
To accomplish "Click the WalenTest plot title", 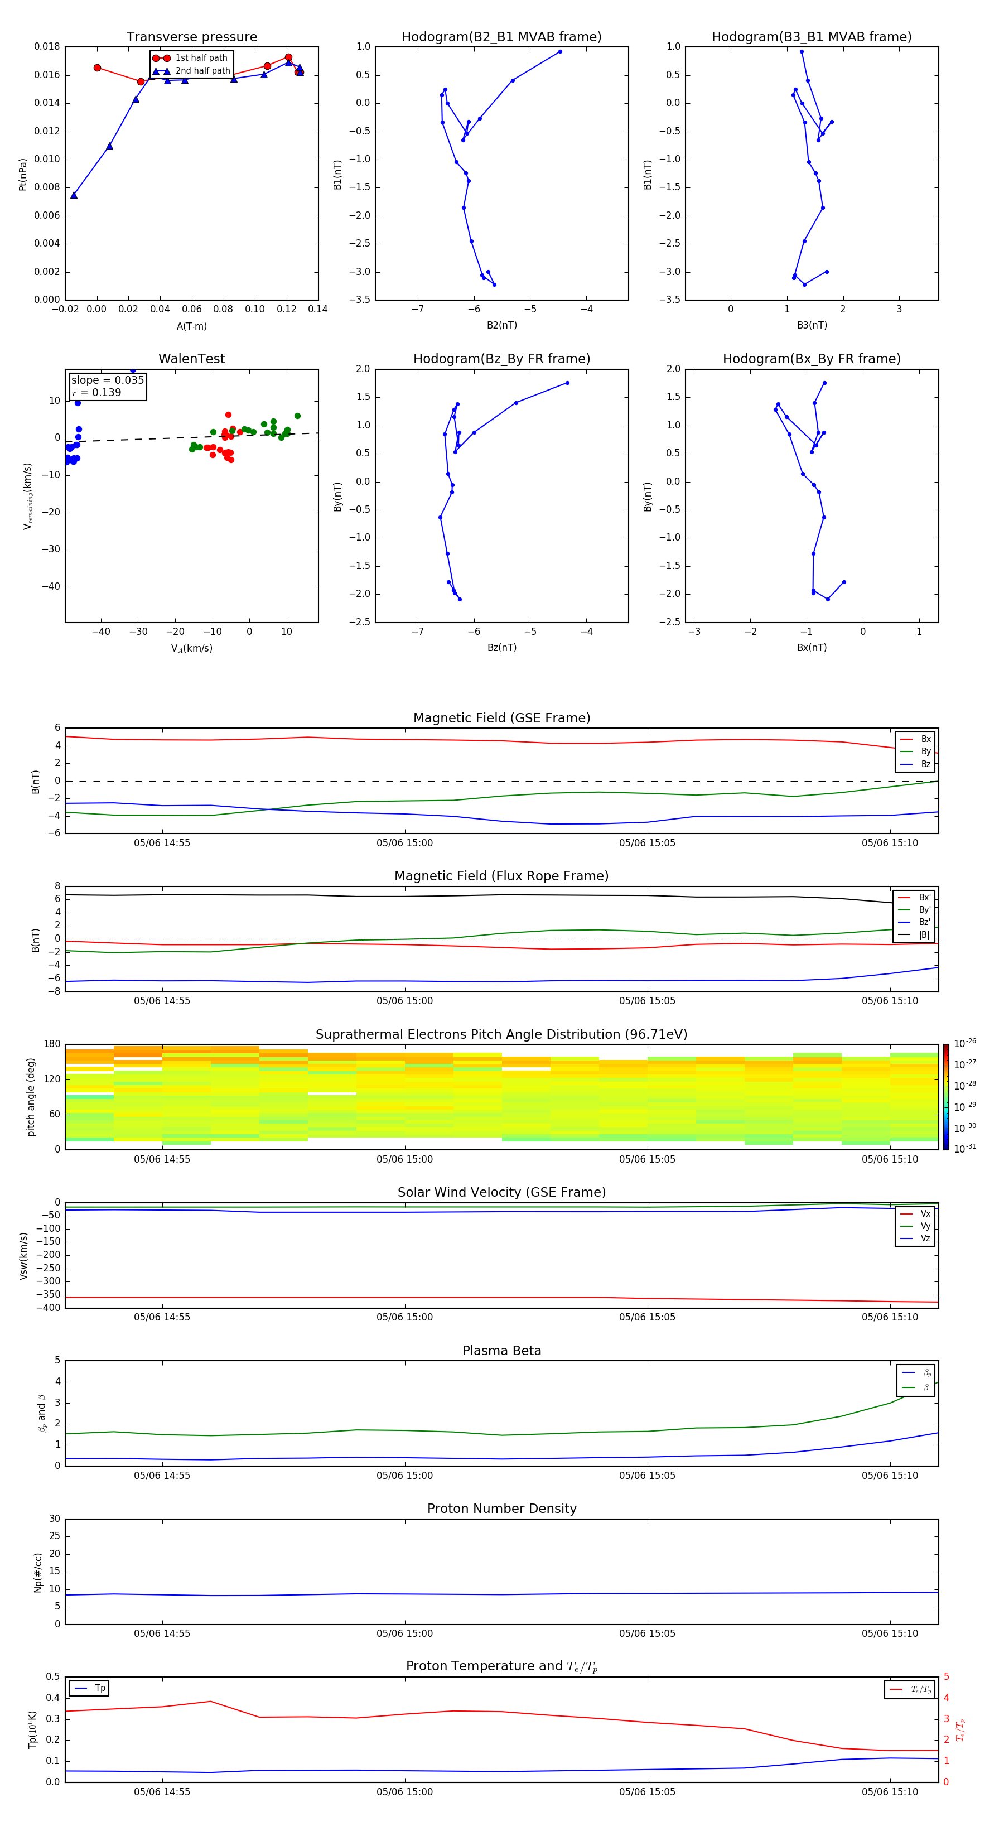I will tap(191, 359).
